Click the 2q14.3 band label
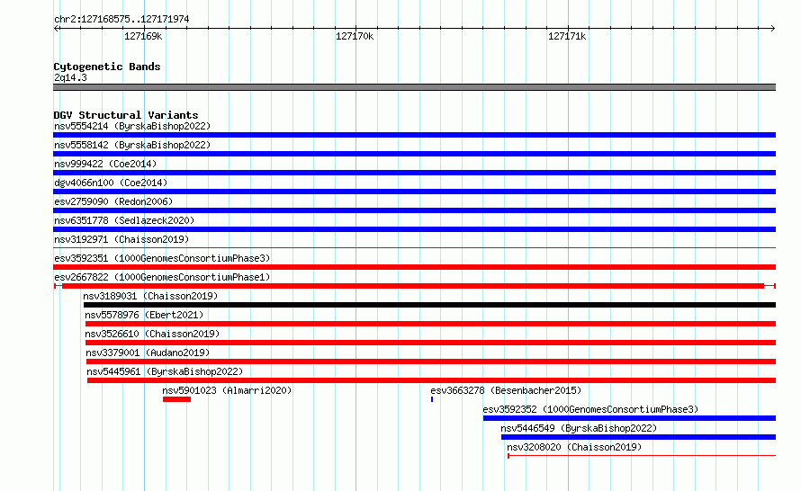Screen dimensions: 801x491 coord(70,77)
